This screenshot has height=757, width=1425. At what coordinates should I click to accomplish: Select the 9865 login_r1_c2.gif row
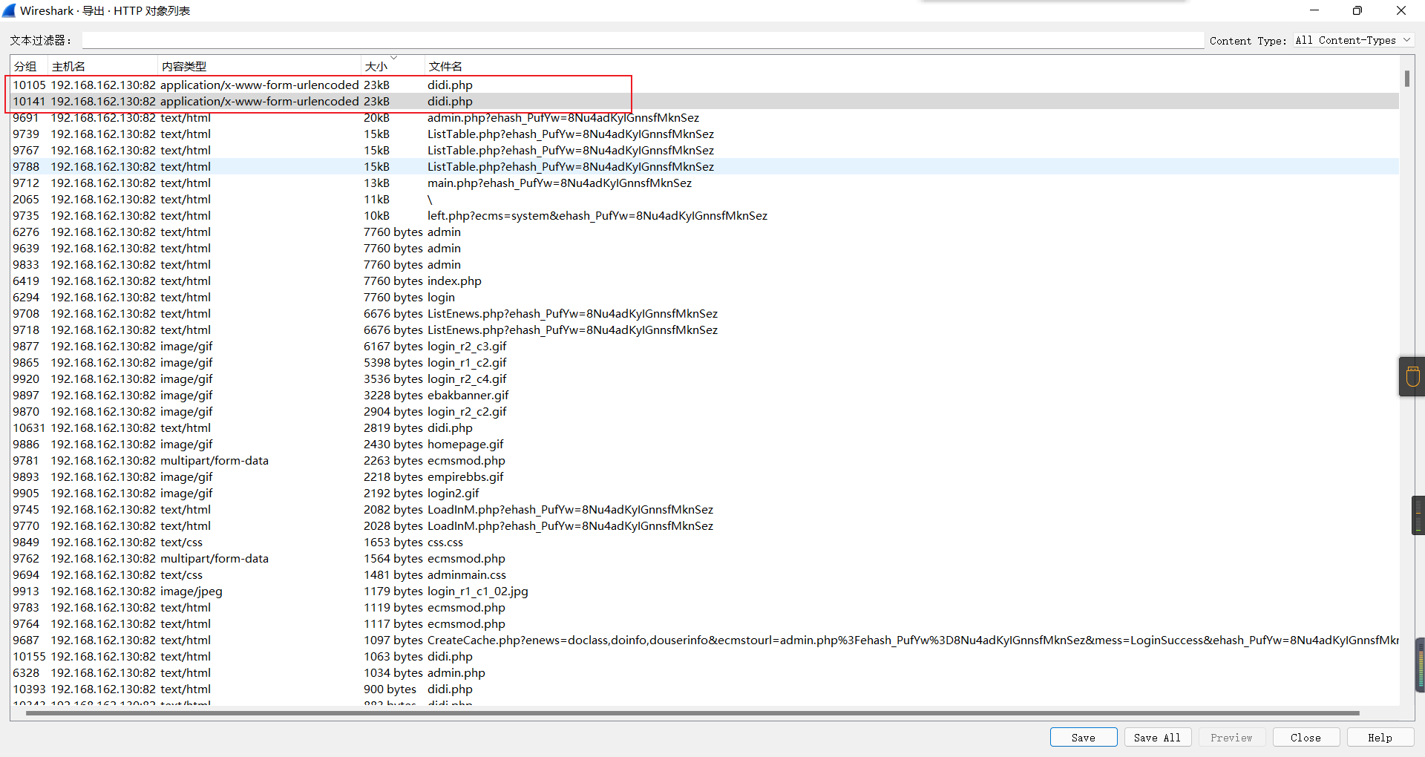[x=704, y=363]
